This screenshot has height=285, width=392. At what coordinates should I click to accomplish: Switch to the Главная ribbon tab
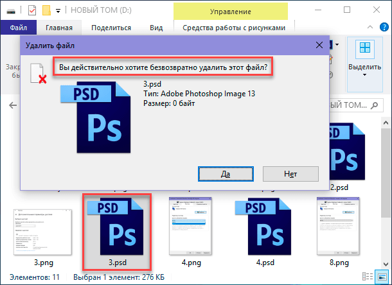click(x=59, y=28)
